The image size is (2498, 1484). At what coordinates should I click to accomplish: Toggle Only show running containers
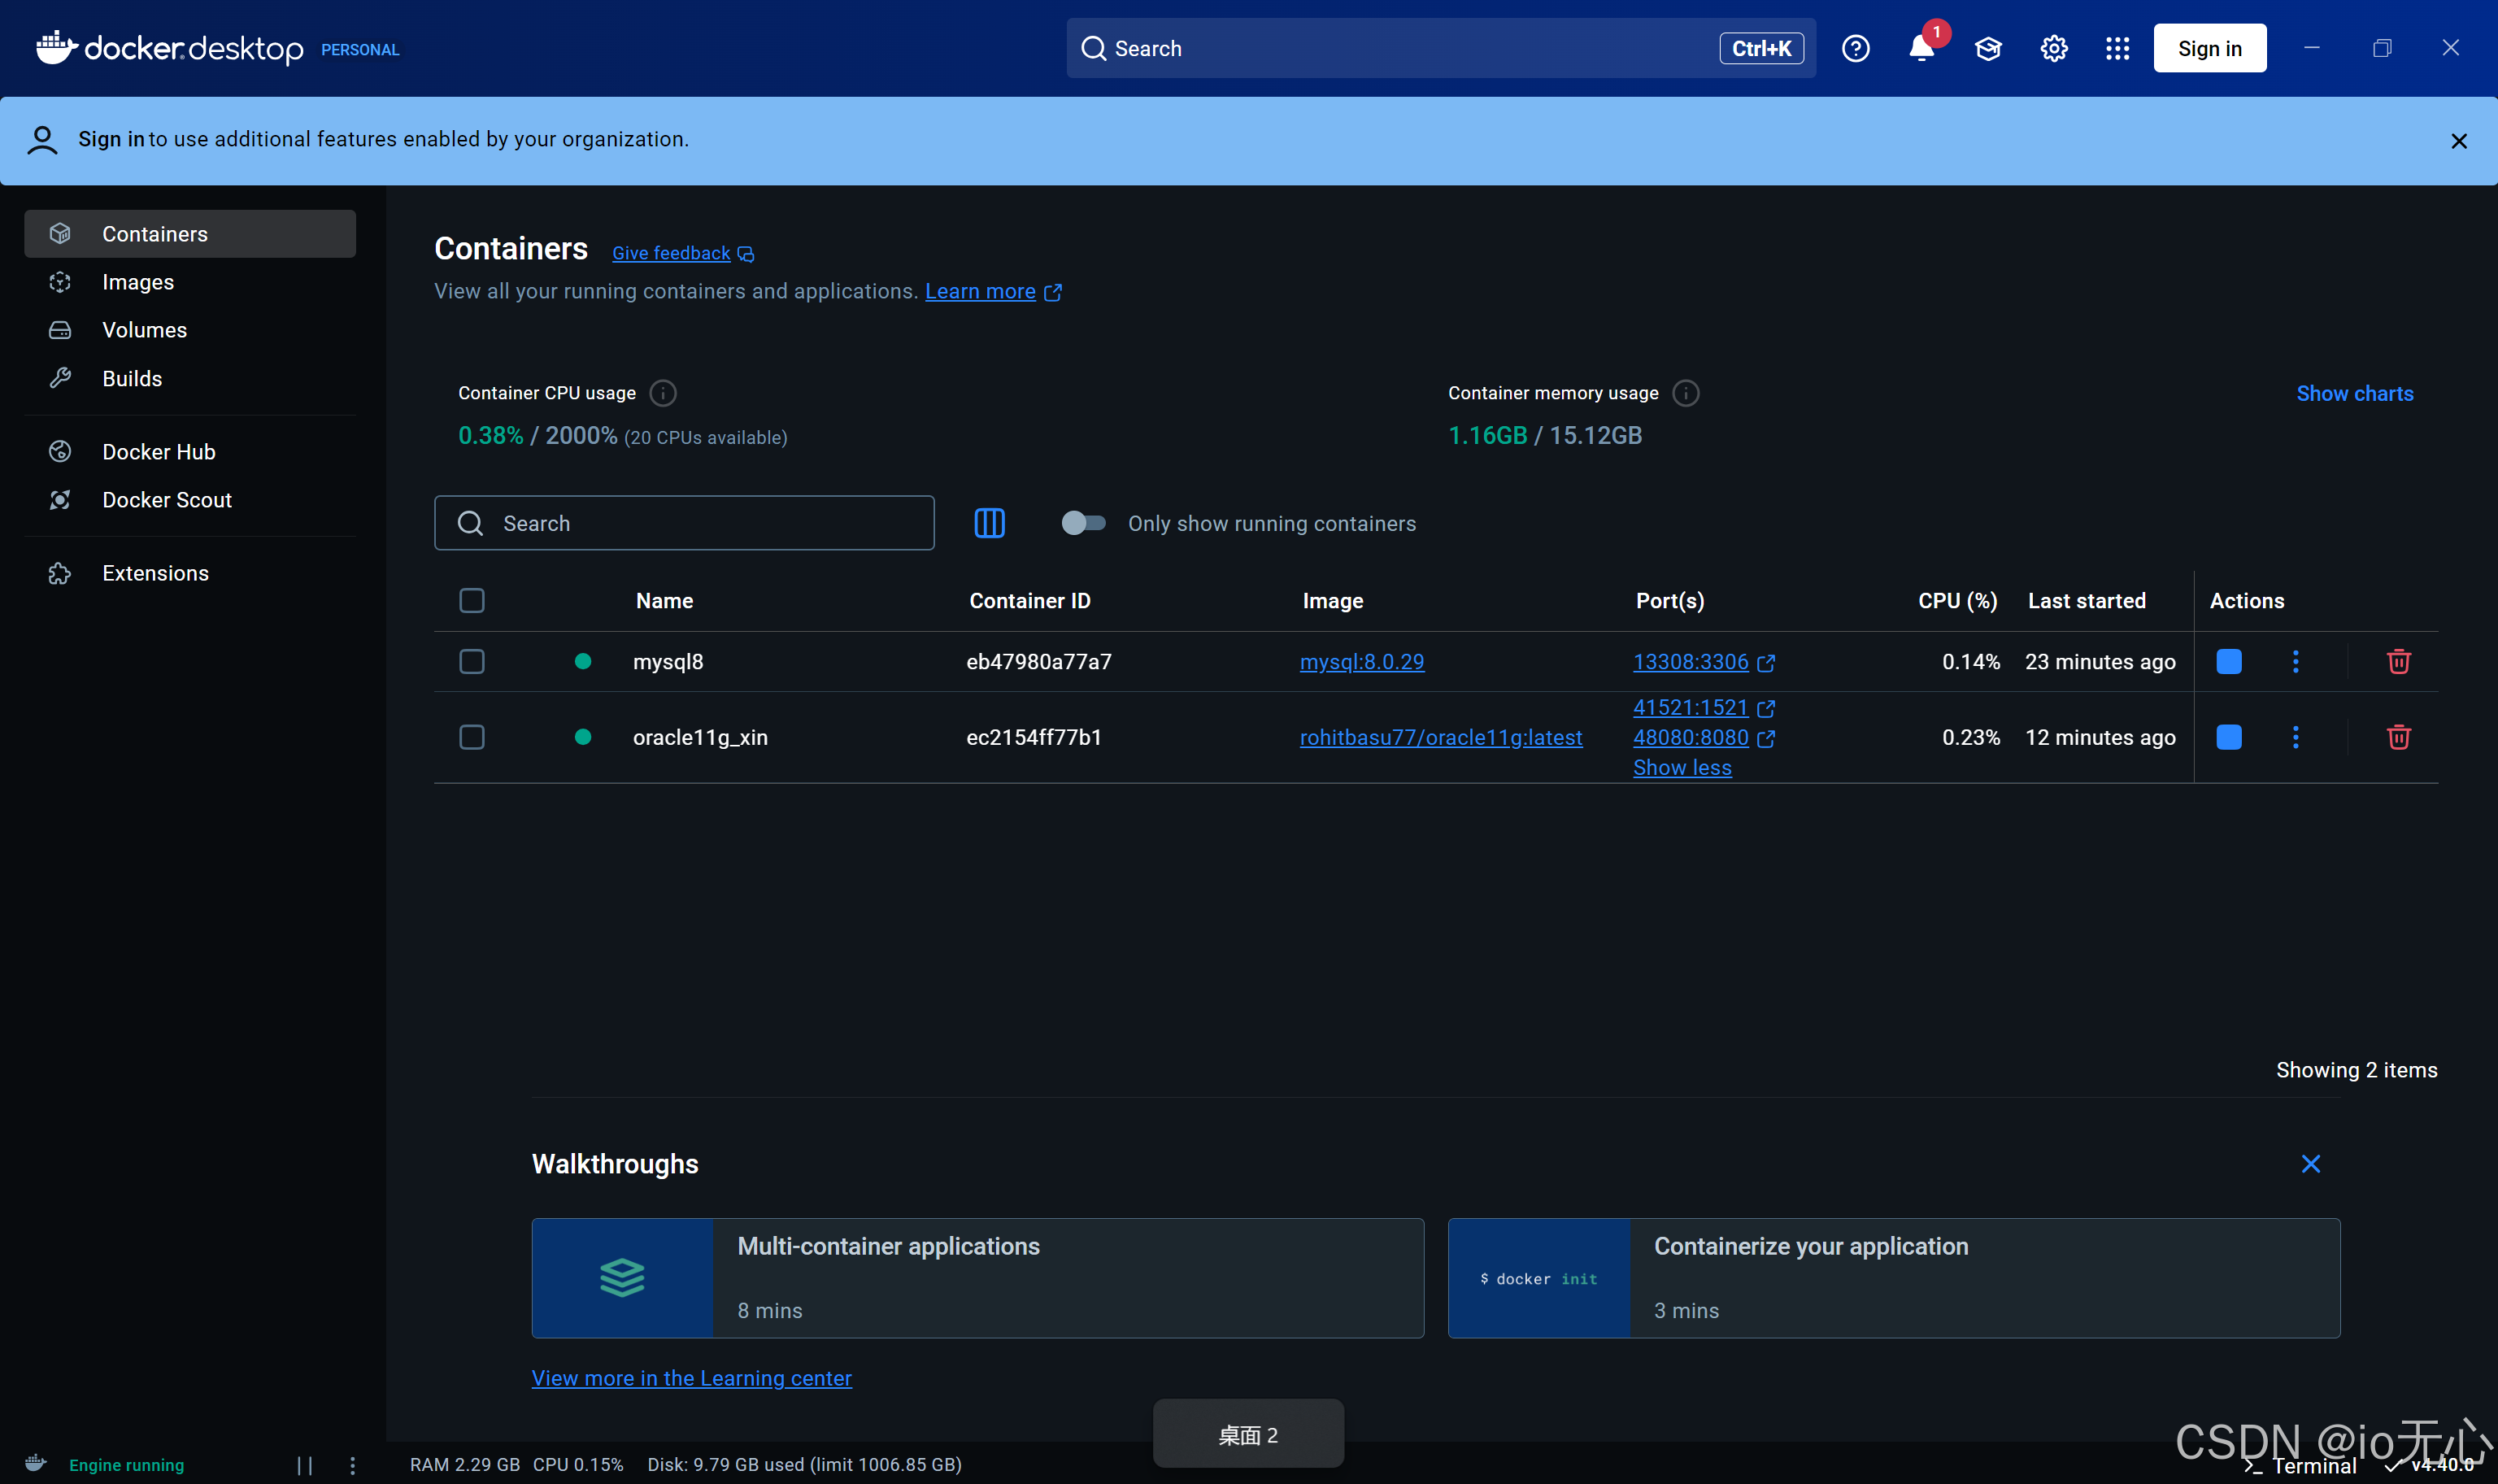1083,523
